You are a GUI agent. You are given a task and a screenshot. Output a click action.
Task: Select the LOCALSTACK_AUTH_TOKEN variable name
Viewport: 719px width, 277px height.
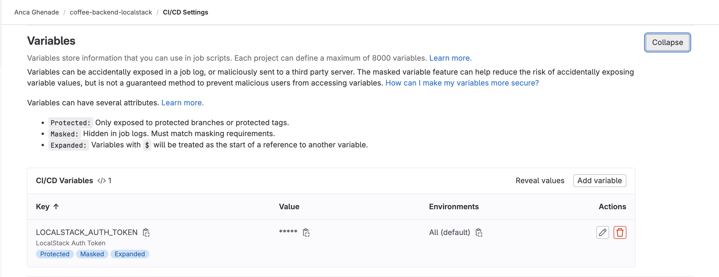[x=87, y=232]
